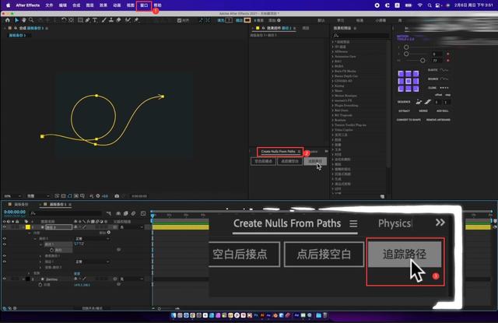
Task: Select the Eraser tool
Action: [x=118, y=20]
